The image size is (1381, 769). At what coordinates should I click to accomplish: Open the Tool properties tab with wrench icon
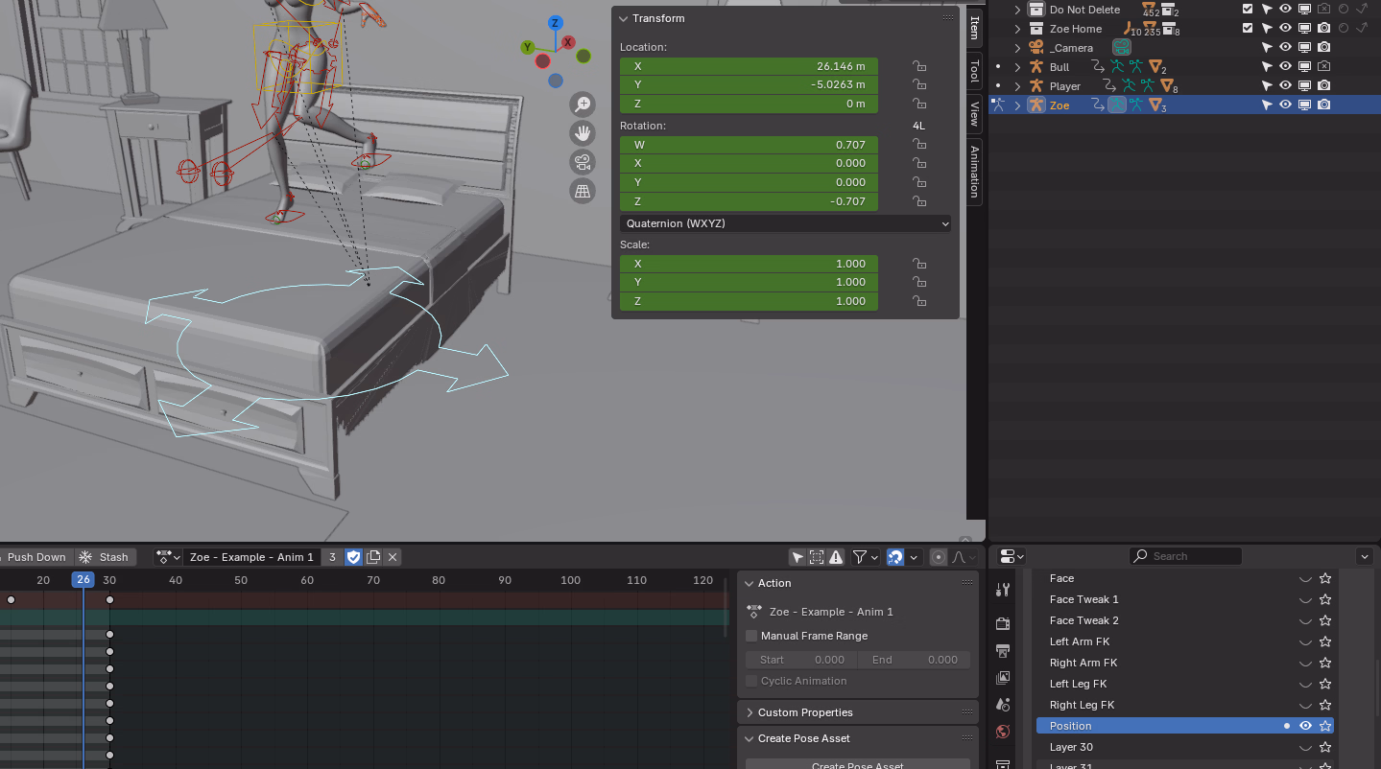(1003, 590)
